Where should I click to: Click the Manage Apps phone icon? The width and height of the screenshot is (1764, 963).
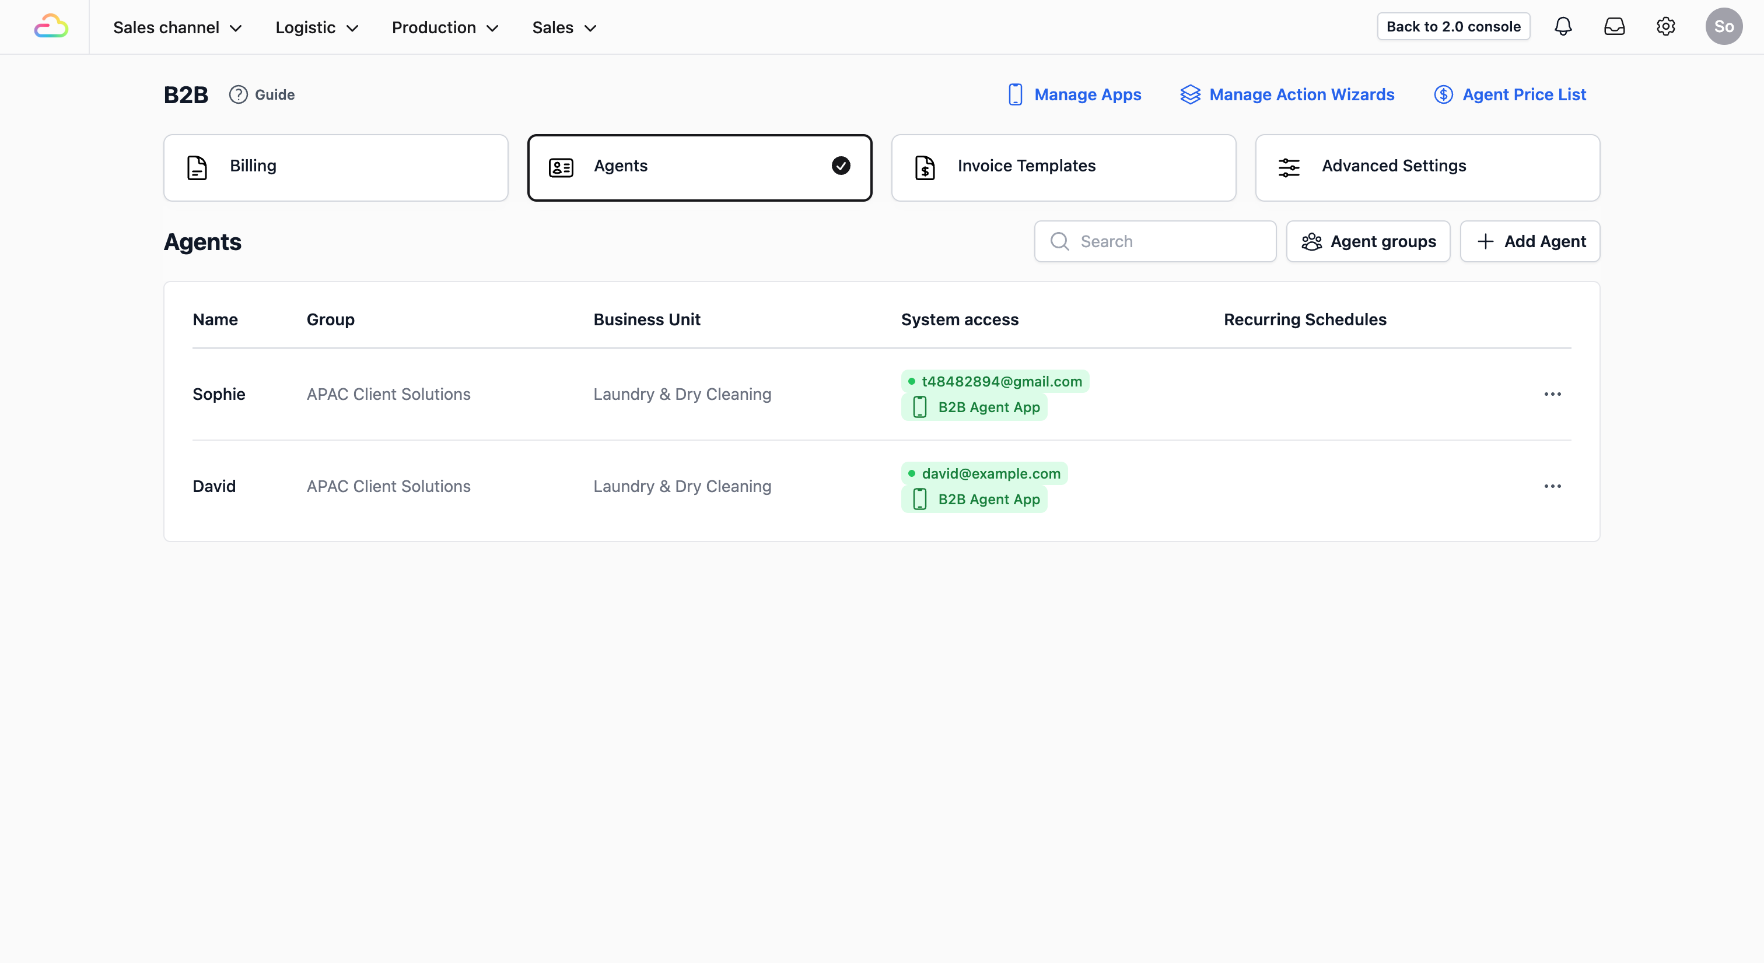click(x=1015, y=94)
